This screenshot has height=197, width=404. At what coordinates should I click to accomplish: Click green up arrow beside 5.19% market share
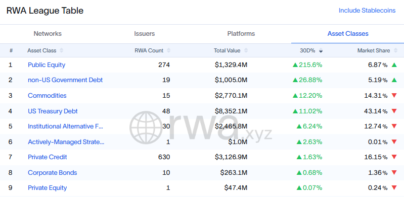pos(394,80)
